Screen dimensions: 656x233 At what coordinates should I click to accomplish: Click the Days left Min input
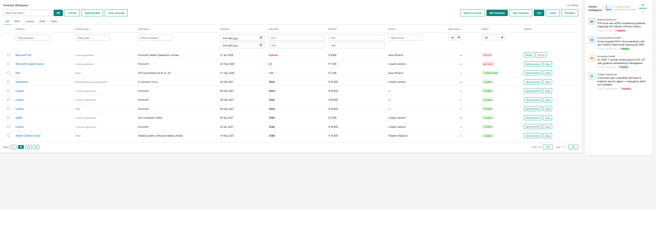[x=297, y=38]
